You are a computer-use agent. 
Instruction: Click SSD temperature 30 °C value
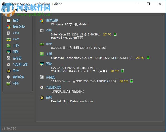[x=124, y=81]
